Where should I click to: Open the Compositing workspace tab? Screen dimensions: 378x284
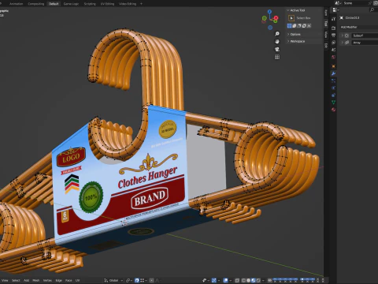(x=36, y=4)
